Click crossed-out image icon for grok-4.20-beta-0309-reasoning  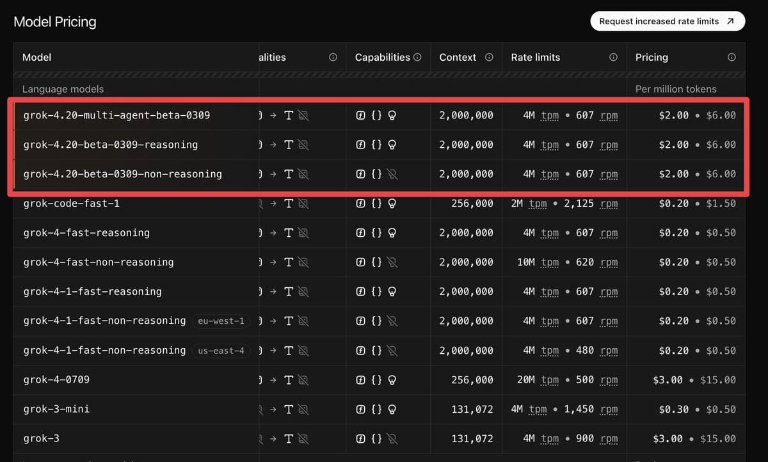(303, 145)
